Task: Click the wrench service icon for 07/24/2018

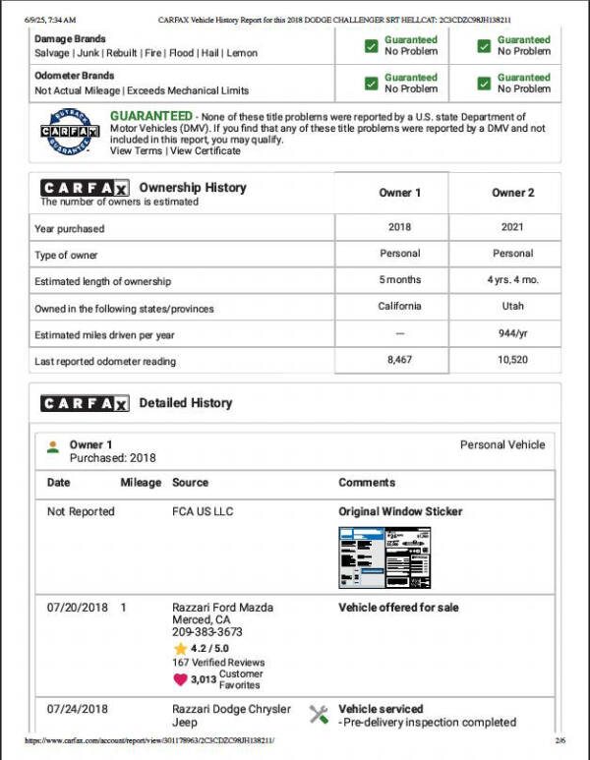Action: click(319, 715)
